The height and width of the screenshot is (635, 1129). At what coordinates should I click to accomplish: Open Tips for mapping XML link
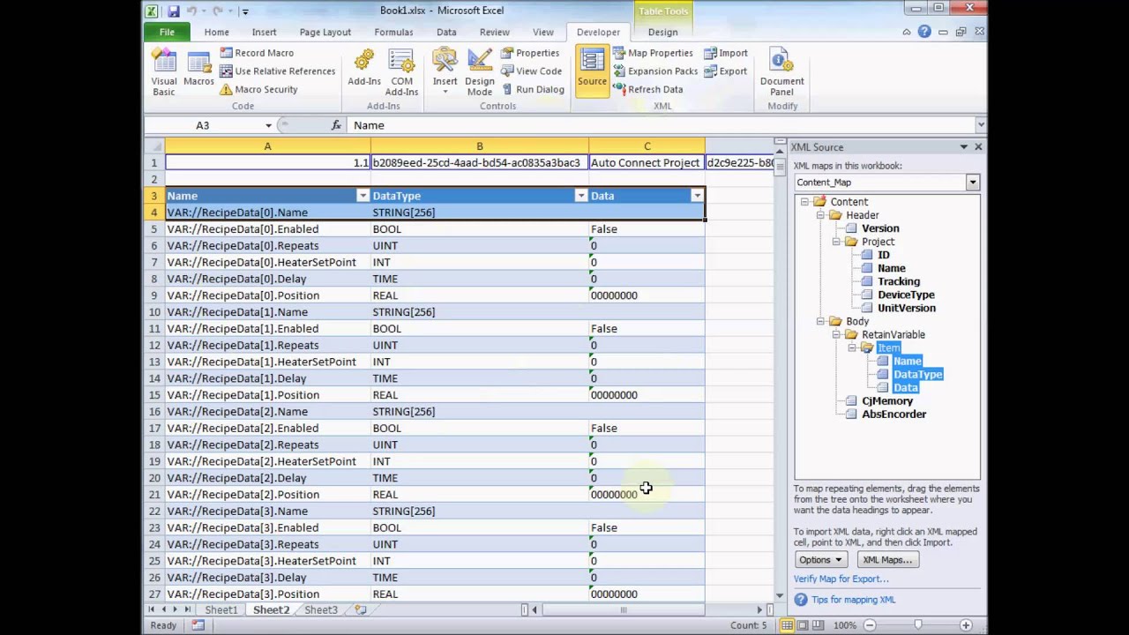click(853, 600)
